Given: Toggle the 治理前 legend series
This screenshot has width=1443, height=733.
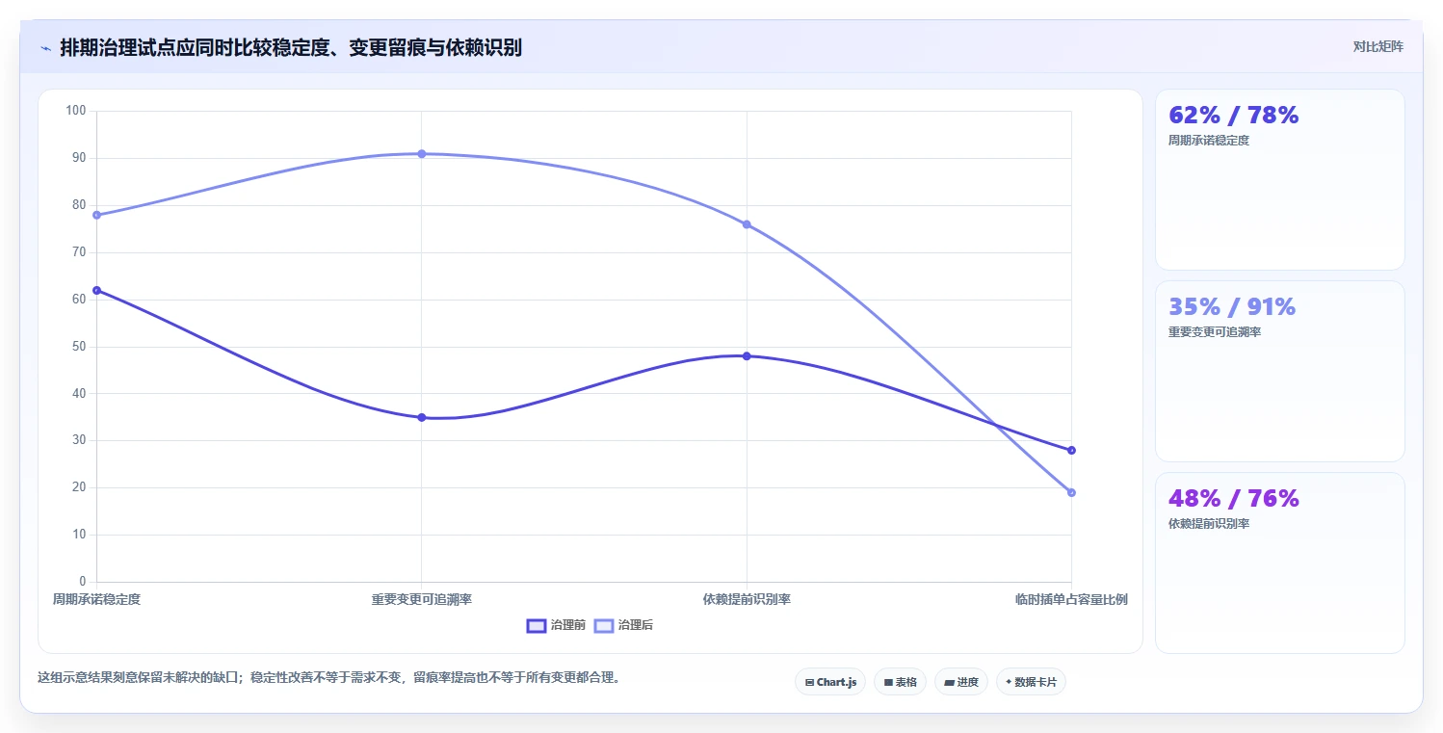Looking at the screenshot, I should point(556,625).
